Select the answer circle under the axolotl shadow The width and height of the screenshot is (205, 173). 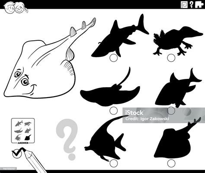click(171, 58)
